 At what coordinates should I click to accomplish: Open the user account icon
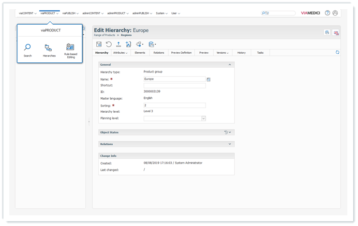(335, 13)
